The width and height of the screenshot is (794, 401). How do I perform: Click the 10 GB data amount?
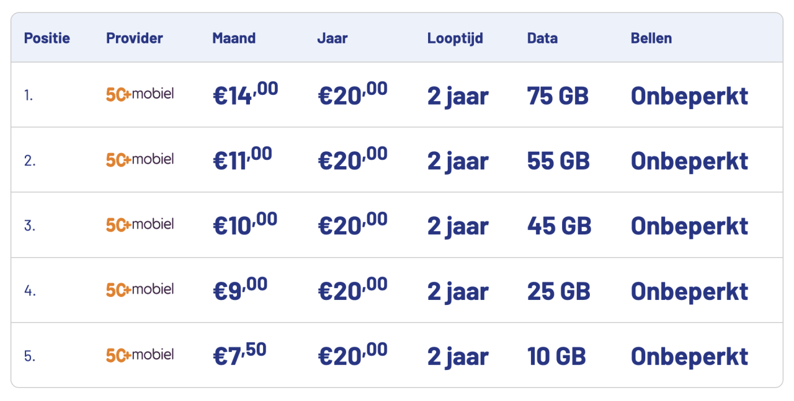click(556, 356)
